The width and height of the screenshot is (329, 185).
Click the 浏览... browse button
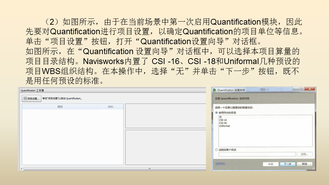304,154
